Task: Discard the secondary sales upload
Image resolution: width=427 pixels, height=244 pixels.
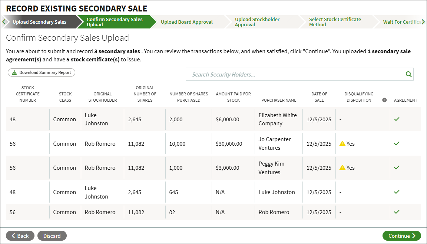Action: (52, 236)
